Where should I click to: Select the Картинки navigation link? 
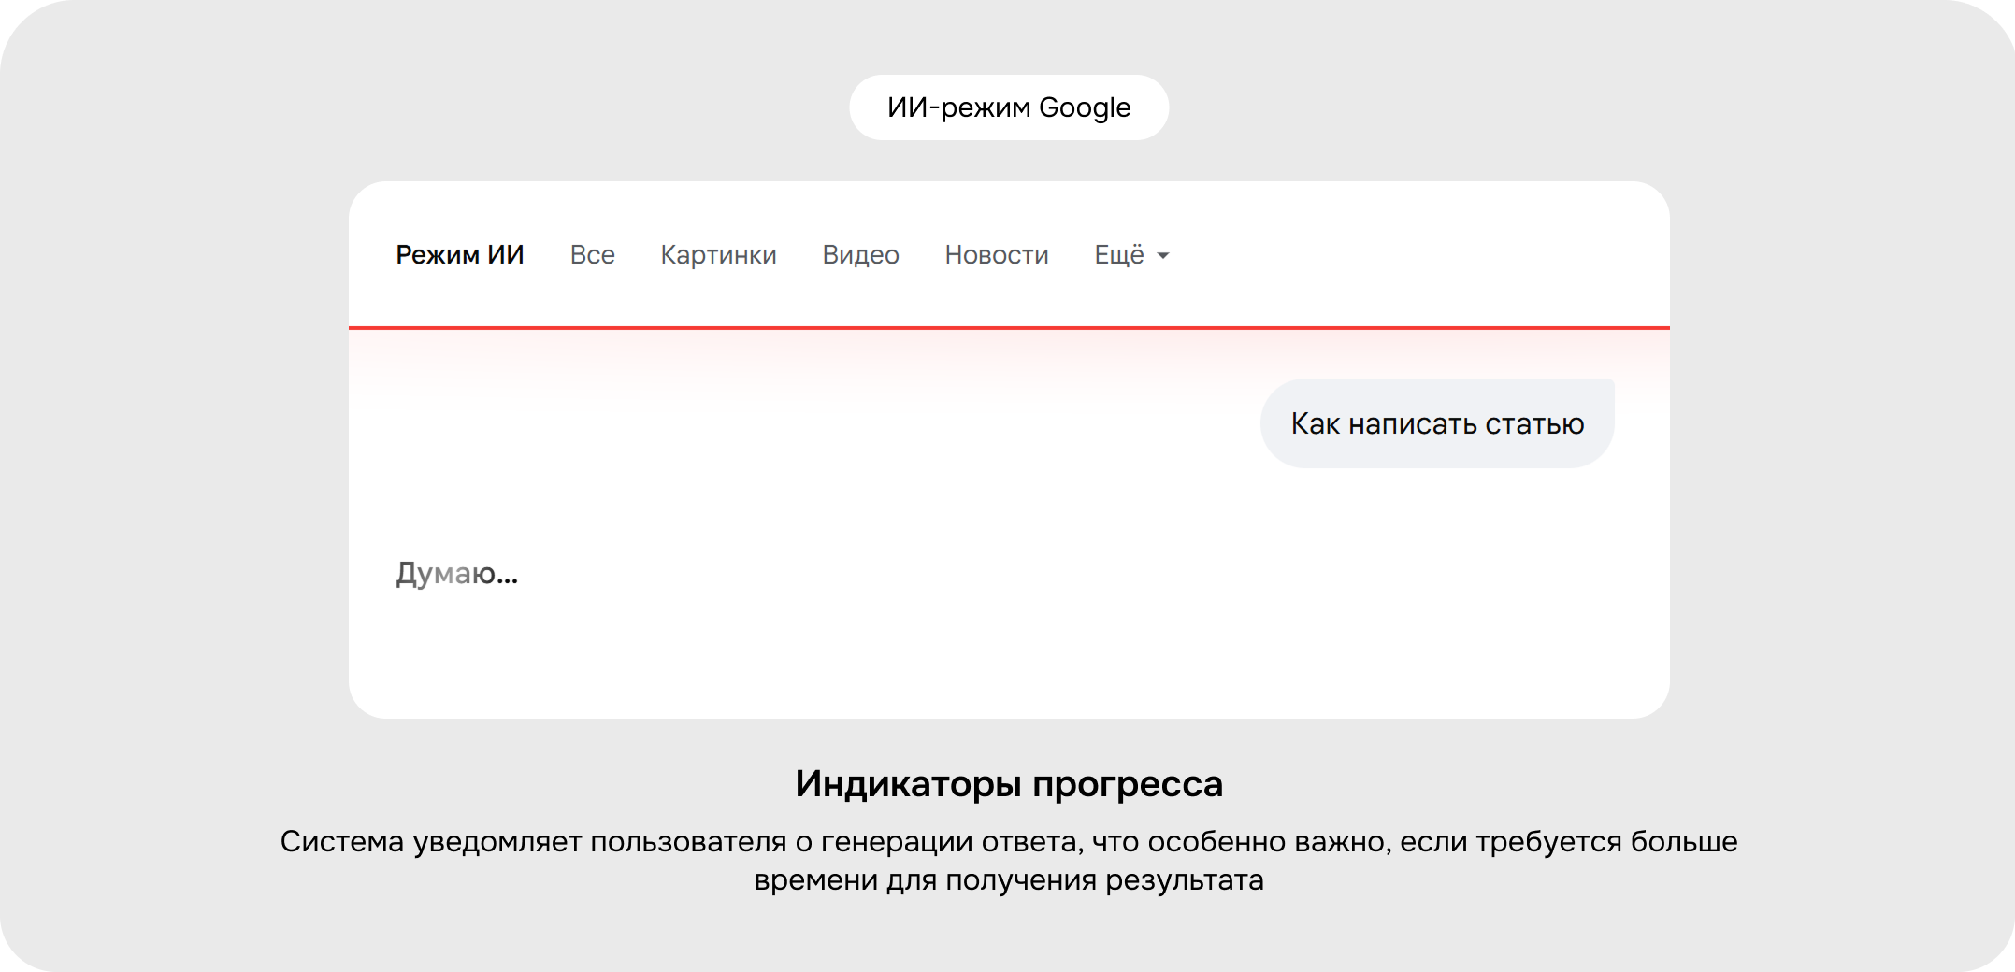point(719,254)
